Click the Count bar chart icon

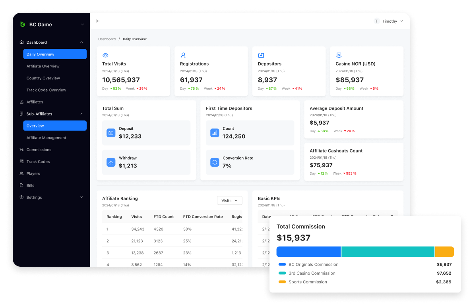[x=215, y=133]
